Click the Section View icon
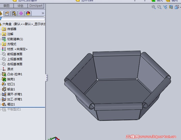Image resolution: width=181 pixels, height=140 pixels. click(x=171, y=7)
